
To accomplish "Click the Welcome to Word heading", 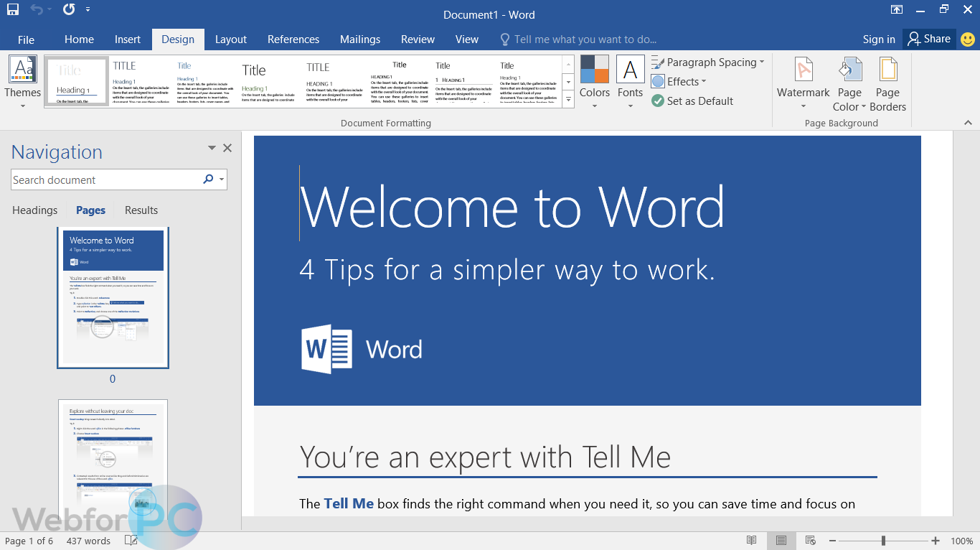I will click(x=512, y=206).
